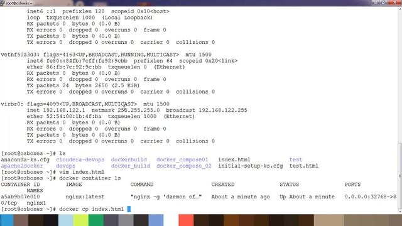The height and width of the screenshot is (226, 402).
Task: Click the 'cloudera-devops' directory name
Action: (x=80, y=159)
